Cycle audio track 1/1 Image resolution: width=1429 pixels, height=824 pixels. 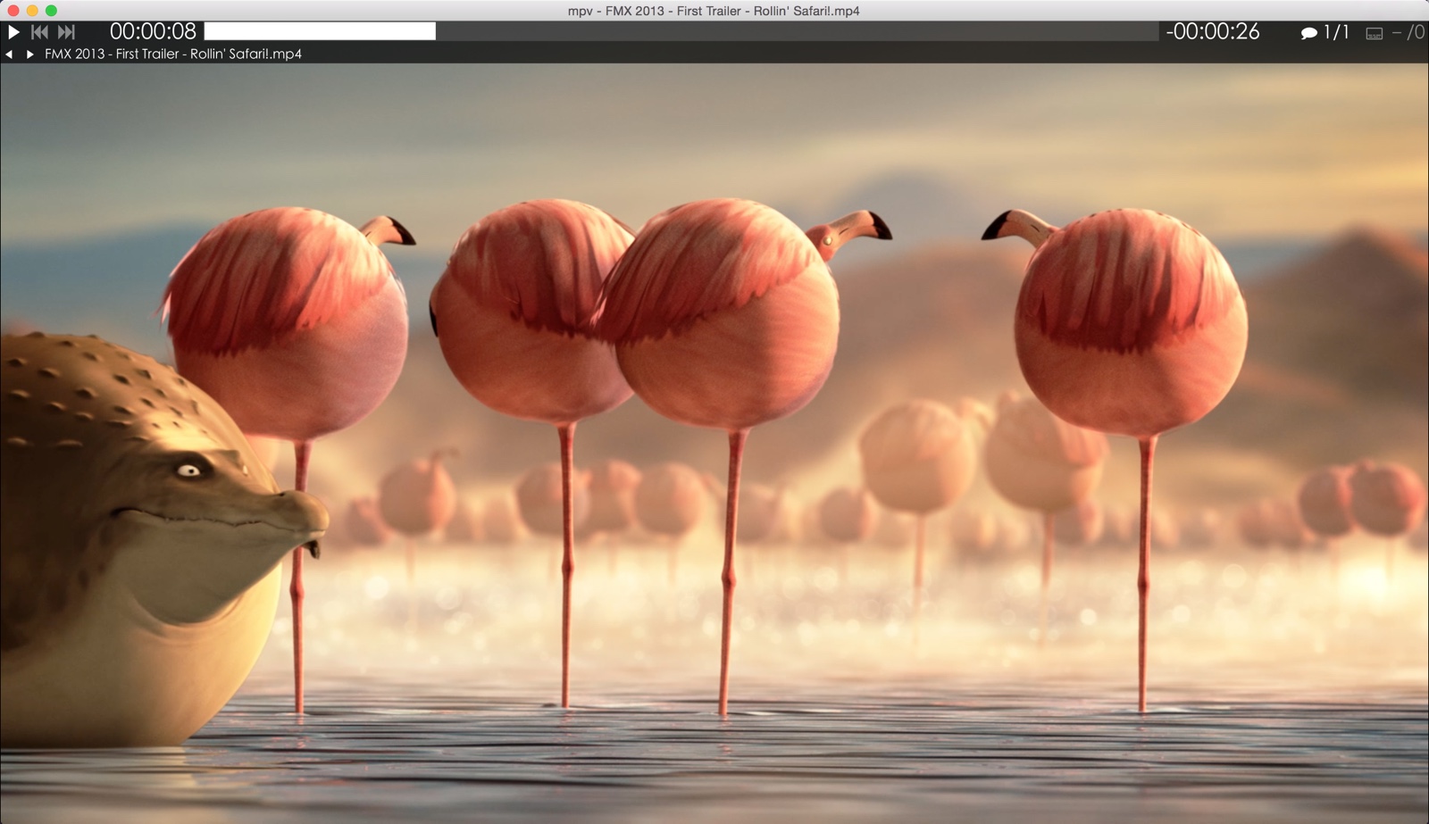[x=1325, y=32]
